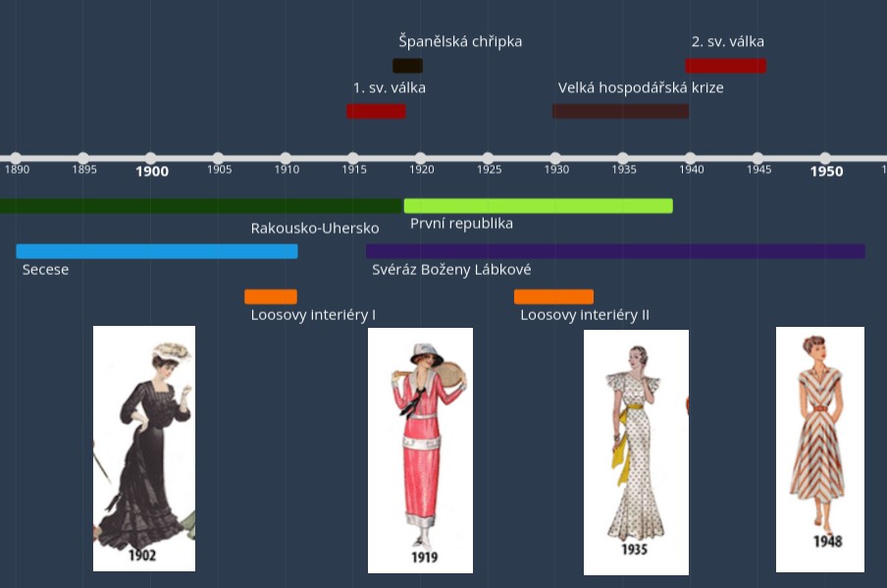Image resolution: width=887 pixels, height=588 pixels.
Task: Click the 1915 tick dot on the axis
Action: [x=353, y=158]
